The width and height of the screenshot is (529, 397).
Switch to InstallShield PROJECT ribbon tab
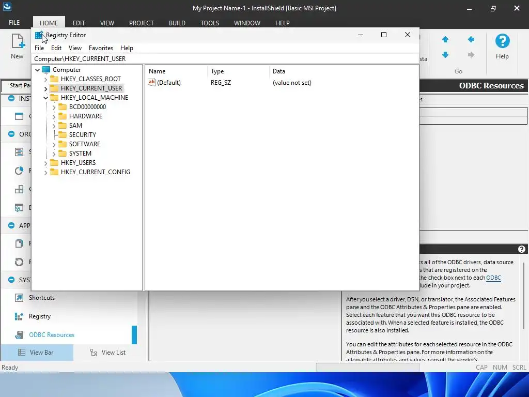[142, 23]
